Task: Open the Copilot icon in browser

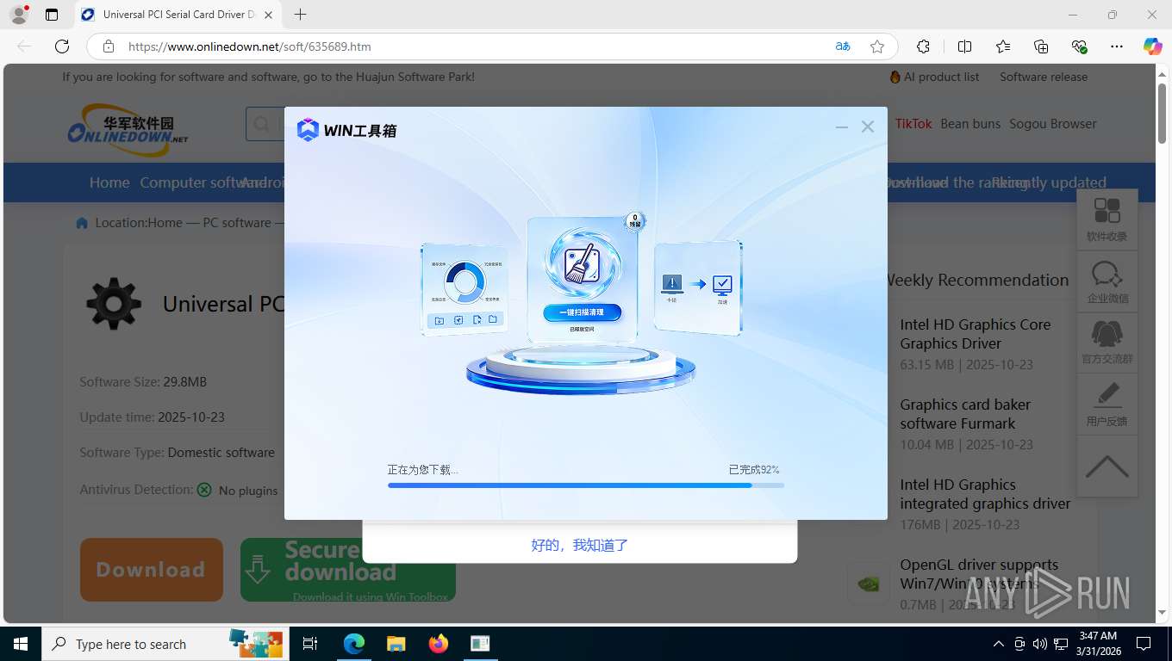Action: [x=1152, y=46]
